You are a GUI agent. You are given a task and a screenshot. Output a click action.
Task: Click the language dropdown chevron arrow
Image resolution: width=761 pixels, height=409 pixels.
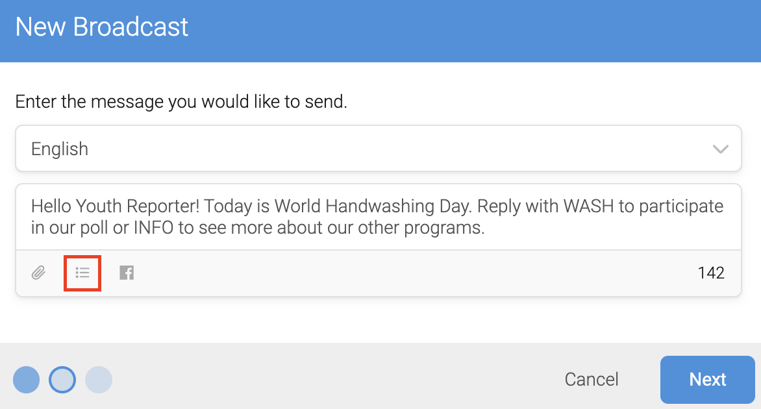pos(720,149)
